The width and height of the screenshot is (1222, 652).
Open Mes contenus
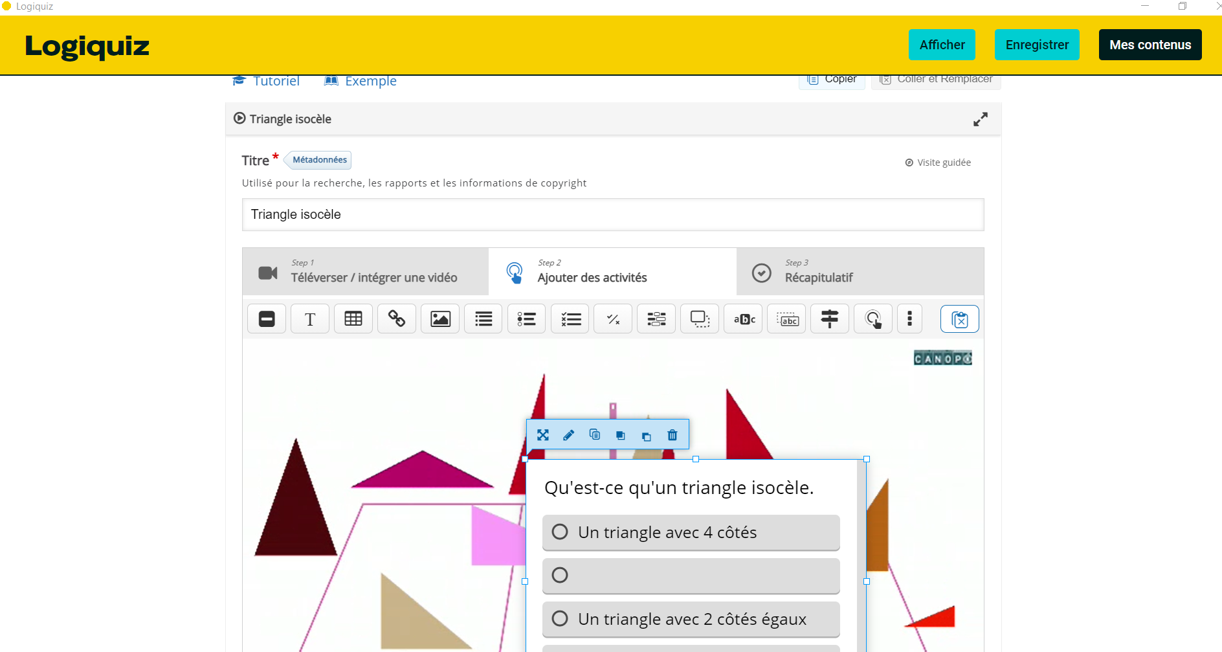pos(1150,45)
